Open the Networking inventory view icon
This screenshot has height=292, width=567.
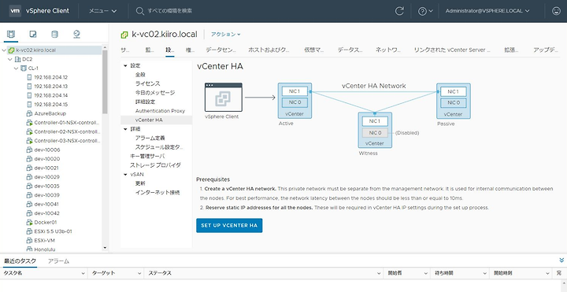click(76, 35)
